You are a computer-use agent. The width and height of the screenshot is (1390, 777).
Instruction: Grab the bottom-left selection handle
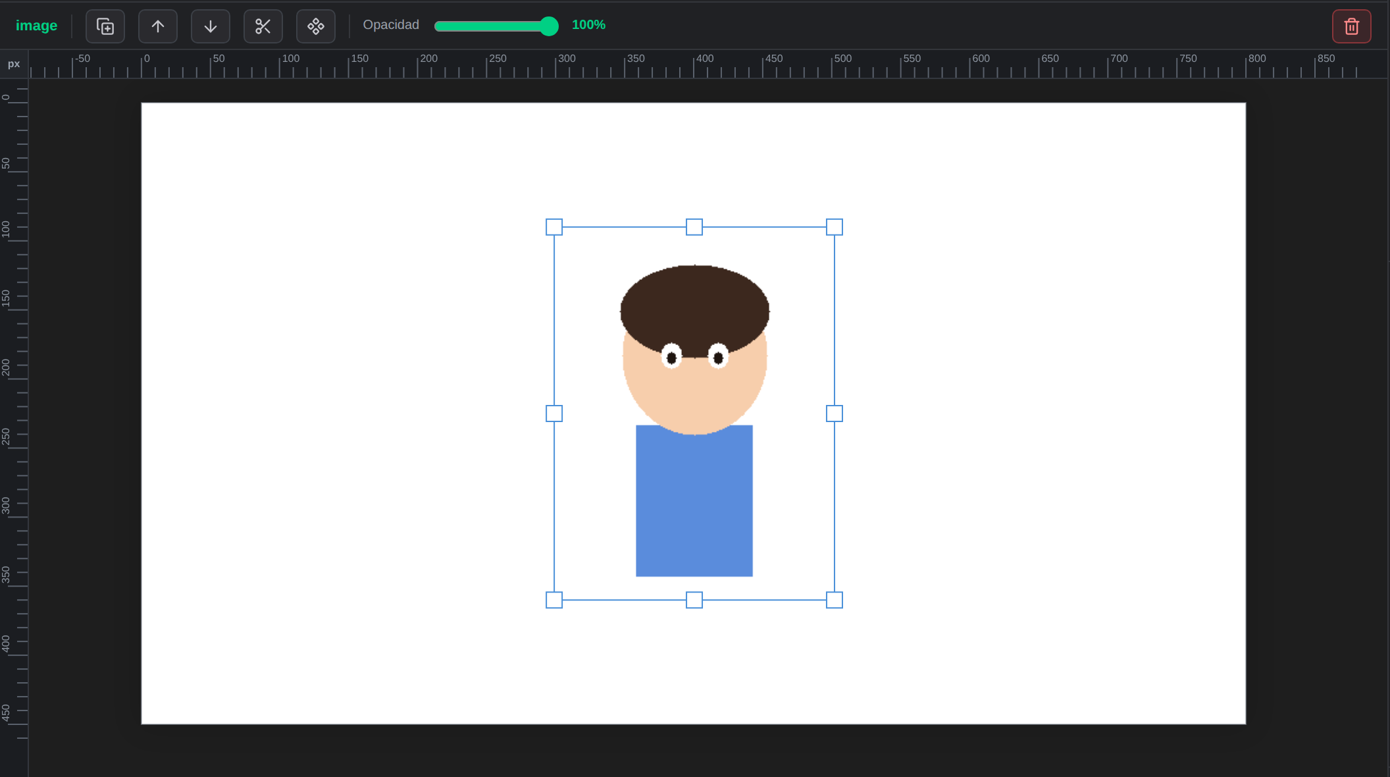coord(554,600)
